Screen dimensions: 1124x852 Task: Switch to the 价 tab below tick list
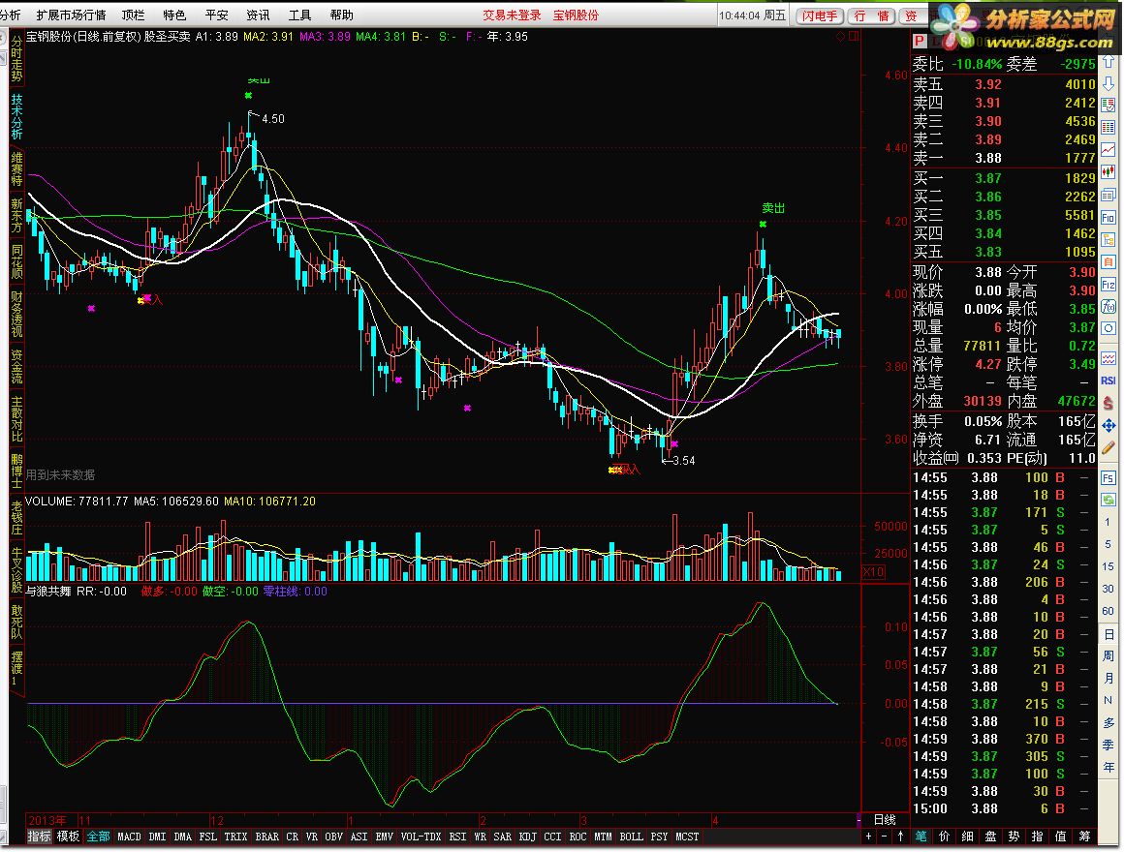944,837
